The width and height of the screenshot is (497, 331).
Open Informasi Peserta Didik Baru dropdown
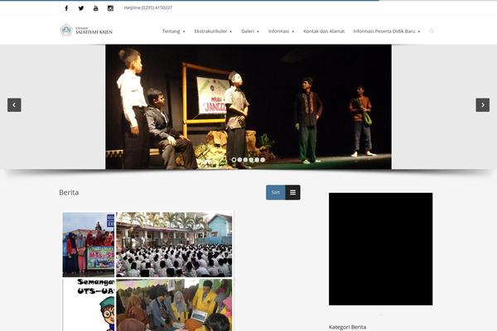pyautogui.click(x=386, y=31)
